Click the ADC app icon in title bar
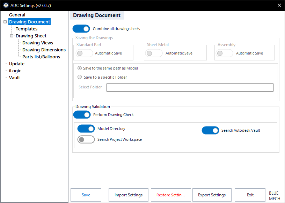 coord(6,5)
